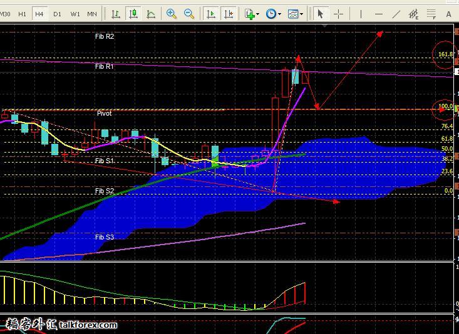
Task: Open the chart templates dropdown
Action: tap(295, 13)
